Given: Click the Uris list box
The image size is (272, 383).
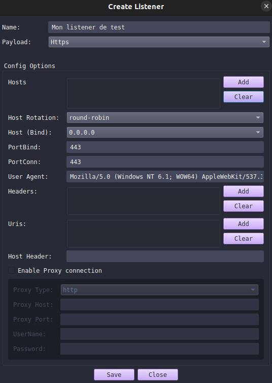Looking at the screenshot, I should click(144, 234).
